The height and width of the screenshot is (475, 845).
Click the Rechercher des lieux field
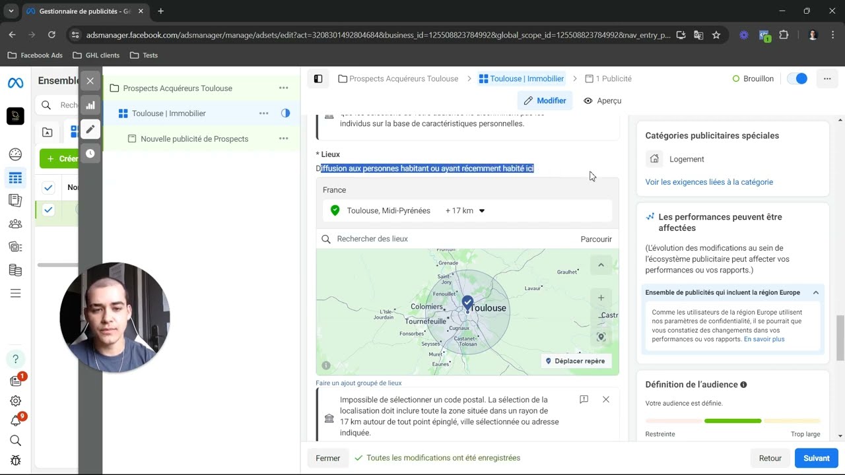coord(449,239)
